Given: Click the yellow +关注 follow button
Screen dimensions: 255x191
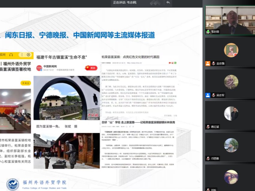Looking at the screenshot, I should pos(25,83).
